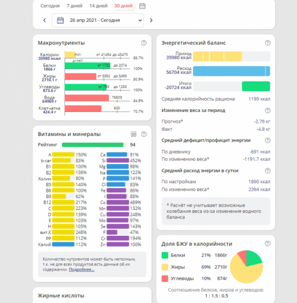Image resolution: width=297 pixels, height=303 pixels.
Task: Click help icon for Макронутриенты panel
Action: (x=144, y=43)
